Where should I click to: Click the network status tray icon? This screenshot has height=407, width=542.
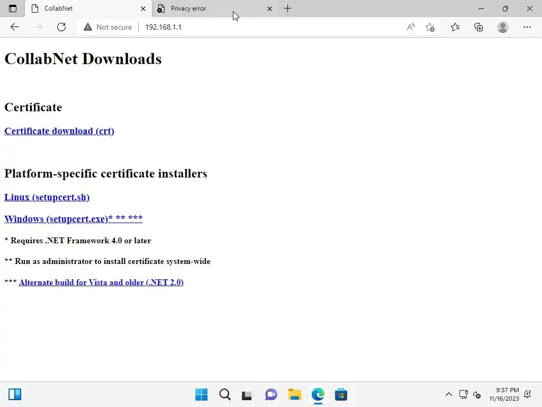463,394
